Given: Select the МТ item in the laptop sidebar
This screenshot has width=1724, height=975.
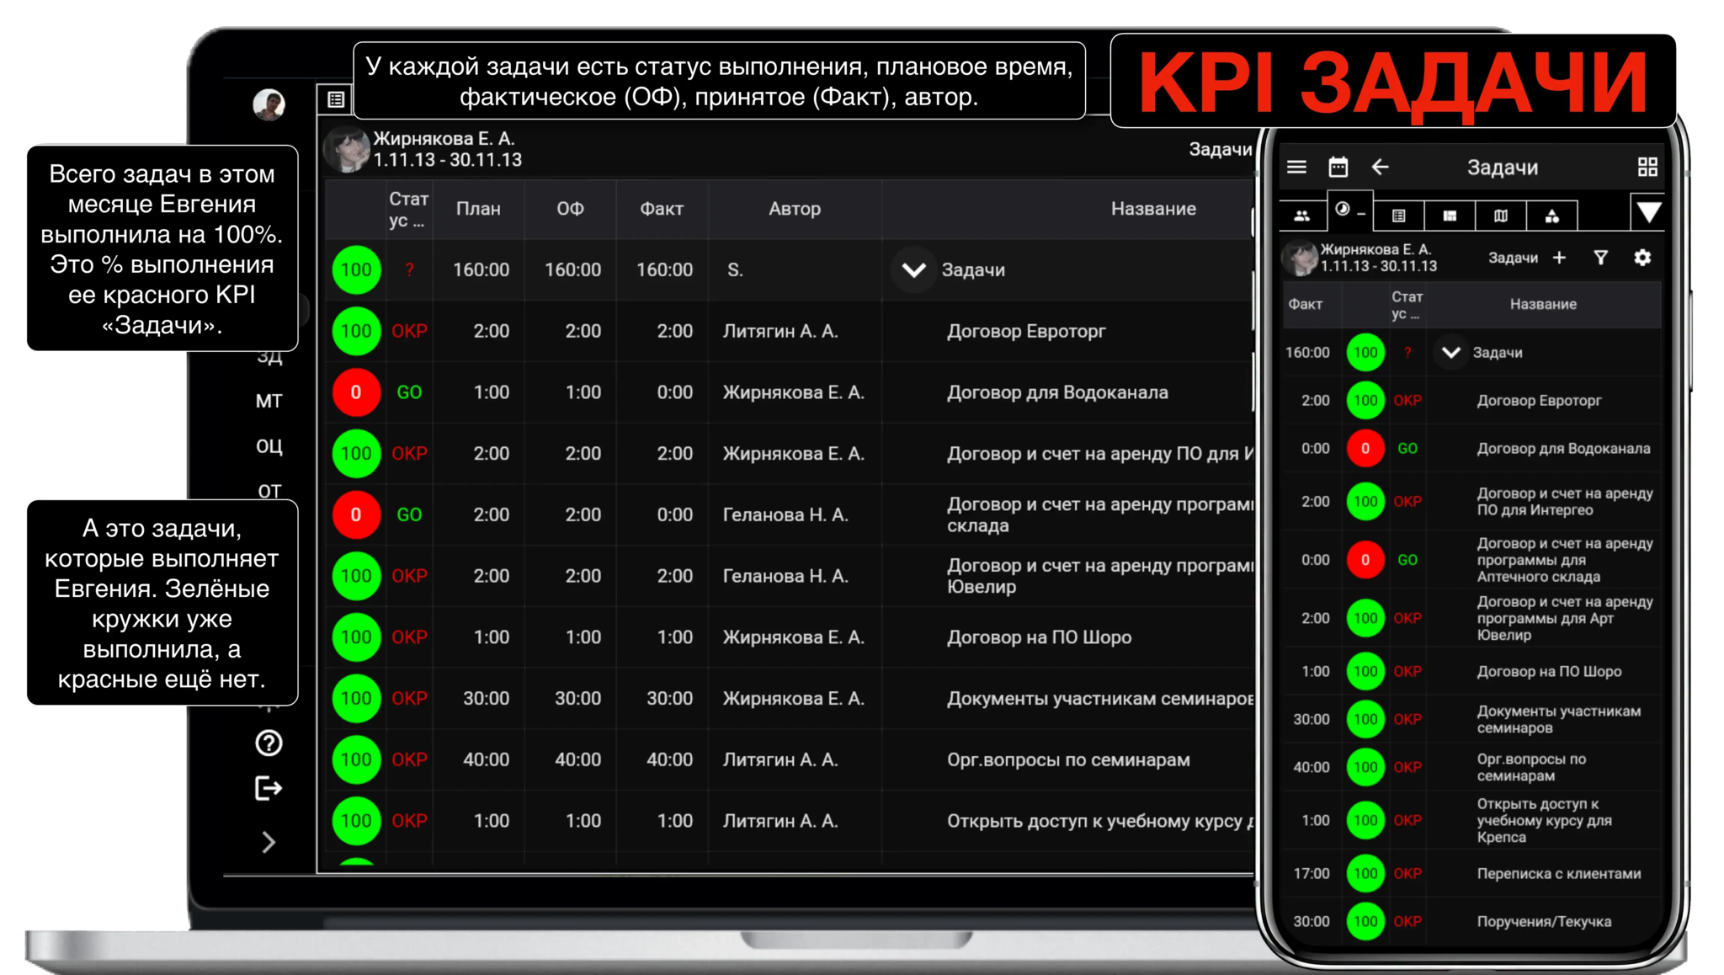Looking at the screenshot, I should pyautogui.click(x=269, y=401).
